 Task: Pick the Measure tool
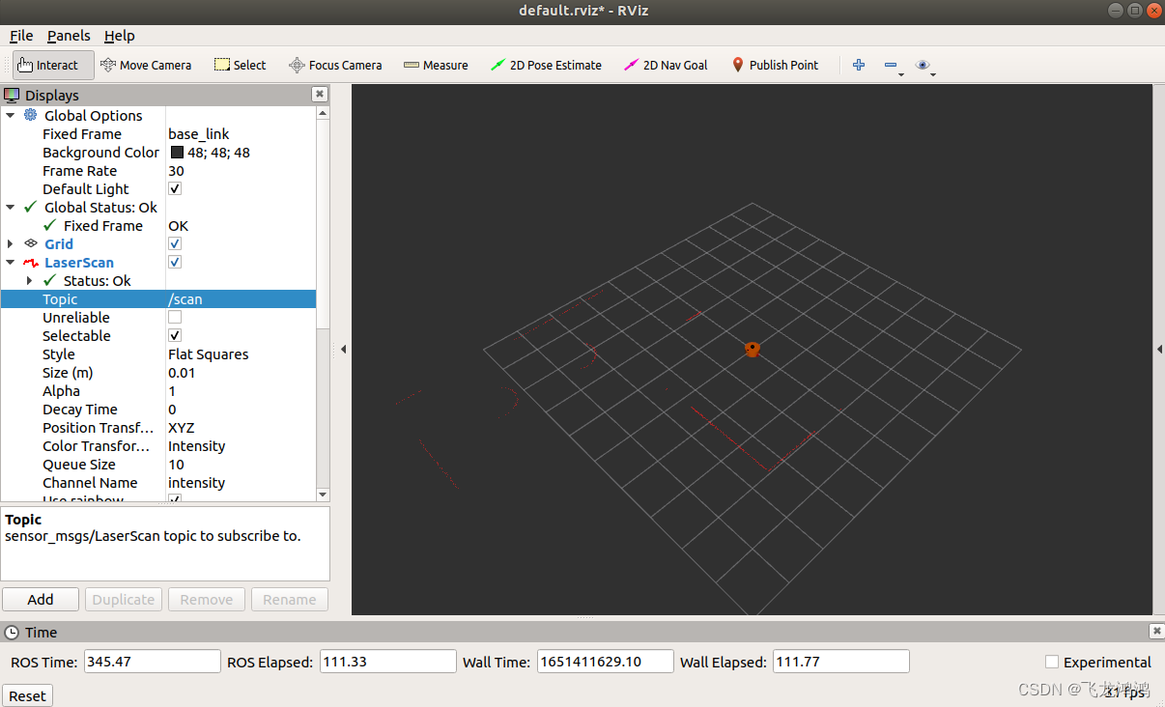point(436,65)
